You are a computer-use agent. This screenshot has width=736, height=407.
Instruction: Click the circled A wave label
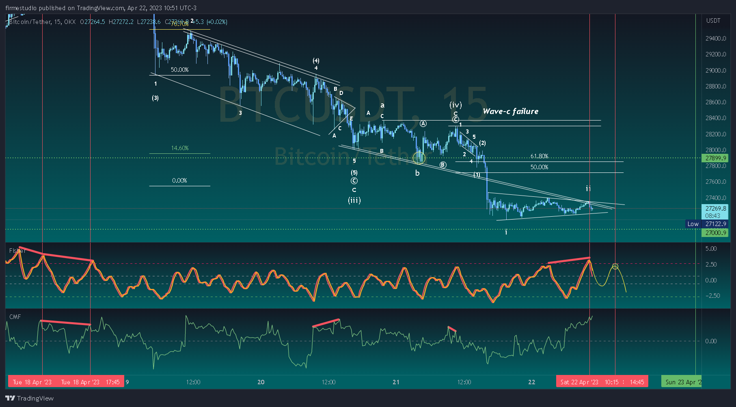423,123
